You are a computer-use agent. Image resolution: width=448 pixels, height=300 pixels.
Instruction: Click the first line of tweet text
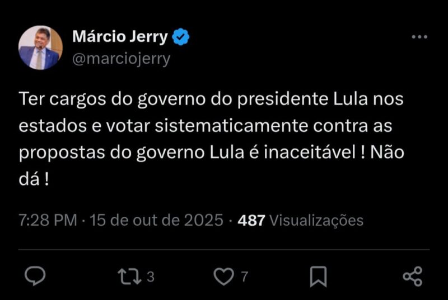211,99
